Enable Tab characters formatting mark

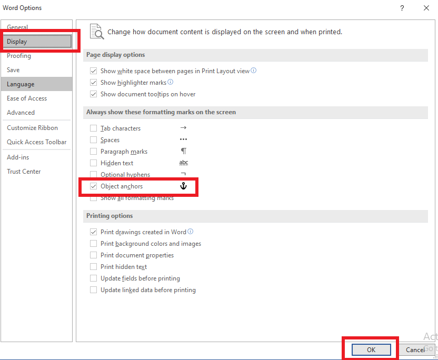93,128
